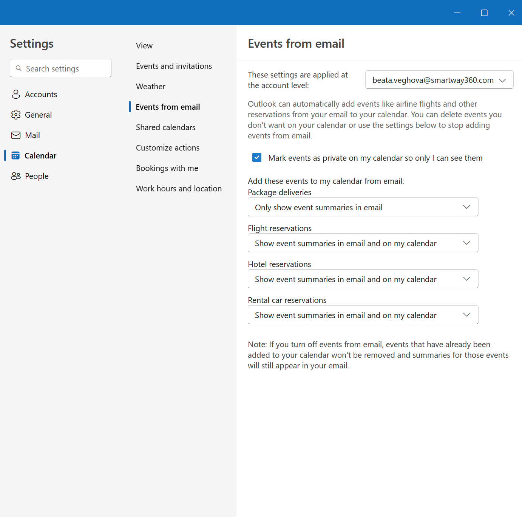
Task: Select the Calendar settings section
Action: tap(61, 155)
